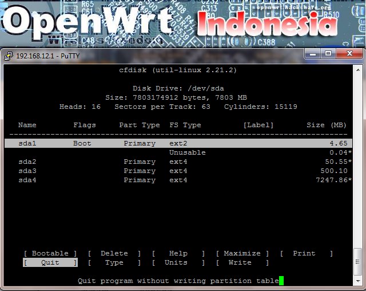This screenshot has height=291, width=366.
Task: Click the sda4 partition name
Action: click(27, 180)
